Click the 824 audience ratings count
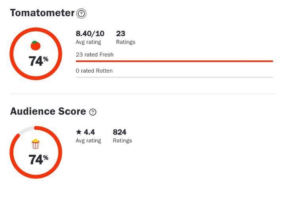Image resolution: width=285 pixels, height=200 pixels. [x=120, y=132]
